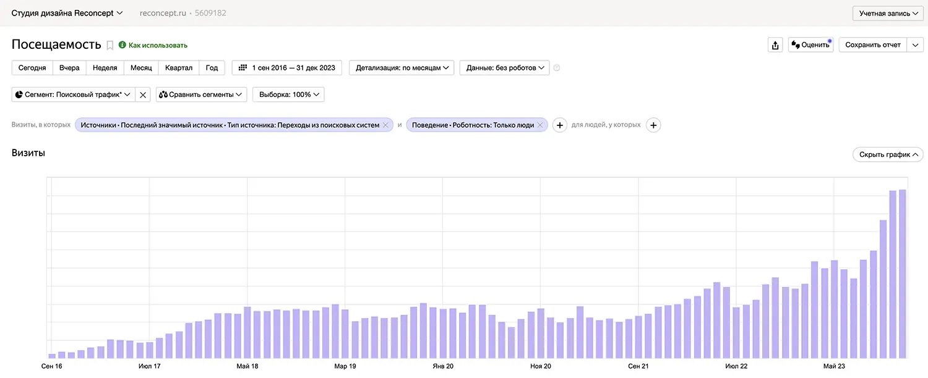Click the export/share report icon
928x378 pixels.
(x=775, y=44)
